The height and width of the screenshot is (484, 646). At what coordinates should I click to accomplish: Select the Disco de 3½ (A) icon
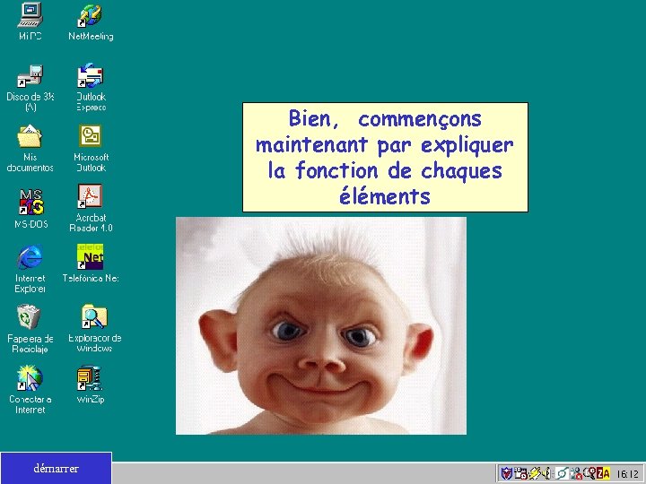pyautogui.click(x=31, y=87)
